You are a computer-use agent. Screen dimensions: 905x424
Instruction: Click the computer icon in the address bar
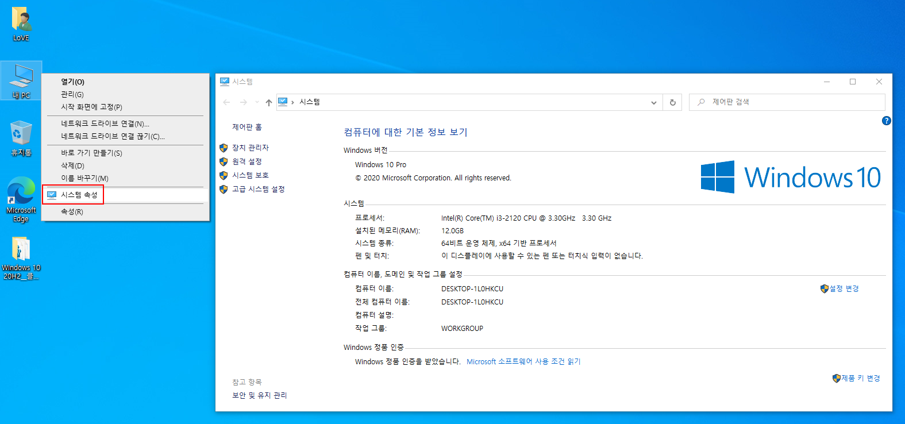point(283,102)
